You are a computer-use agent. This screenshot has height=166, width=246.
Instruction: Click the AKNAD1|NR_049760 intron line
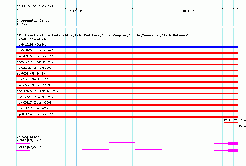click(x=122, y=149)
